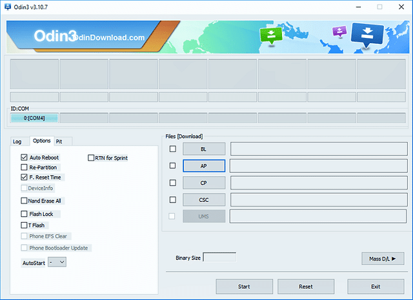Select the 0:[COM4] port slot
The width and height of the screenshot is (413, 300).
point(34,118)
